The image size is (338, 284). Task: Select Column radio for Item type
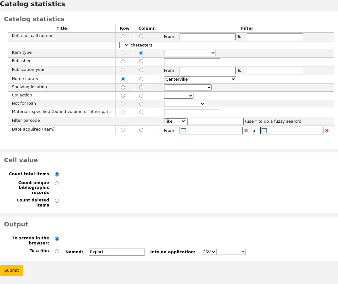141,53
